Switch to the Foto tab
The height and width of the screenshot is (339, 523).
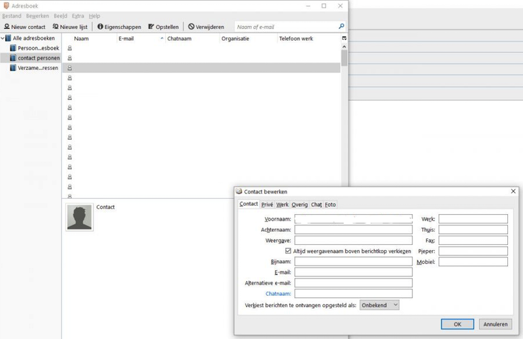[330, 204]
